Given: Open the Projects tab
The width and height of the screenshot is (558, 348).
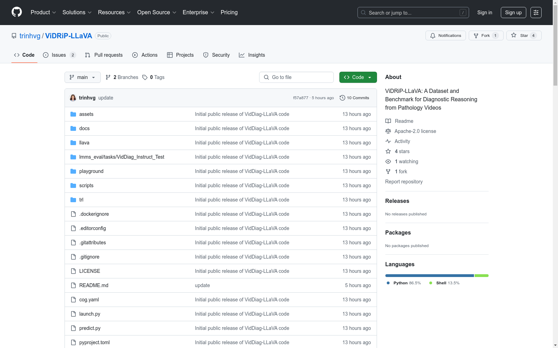Looking at the screenshot, I should [x=180, y=55].
